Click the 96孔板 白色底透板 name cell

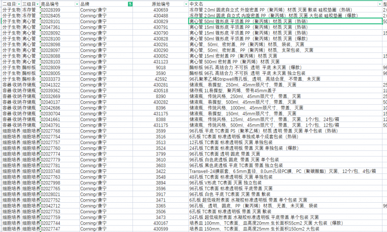coord(286,159)
